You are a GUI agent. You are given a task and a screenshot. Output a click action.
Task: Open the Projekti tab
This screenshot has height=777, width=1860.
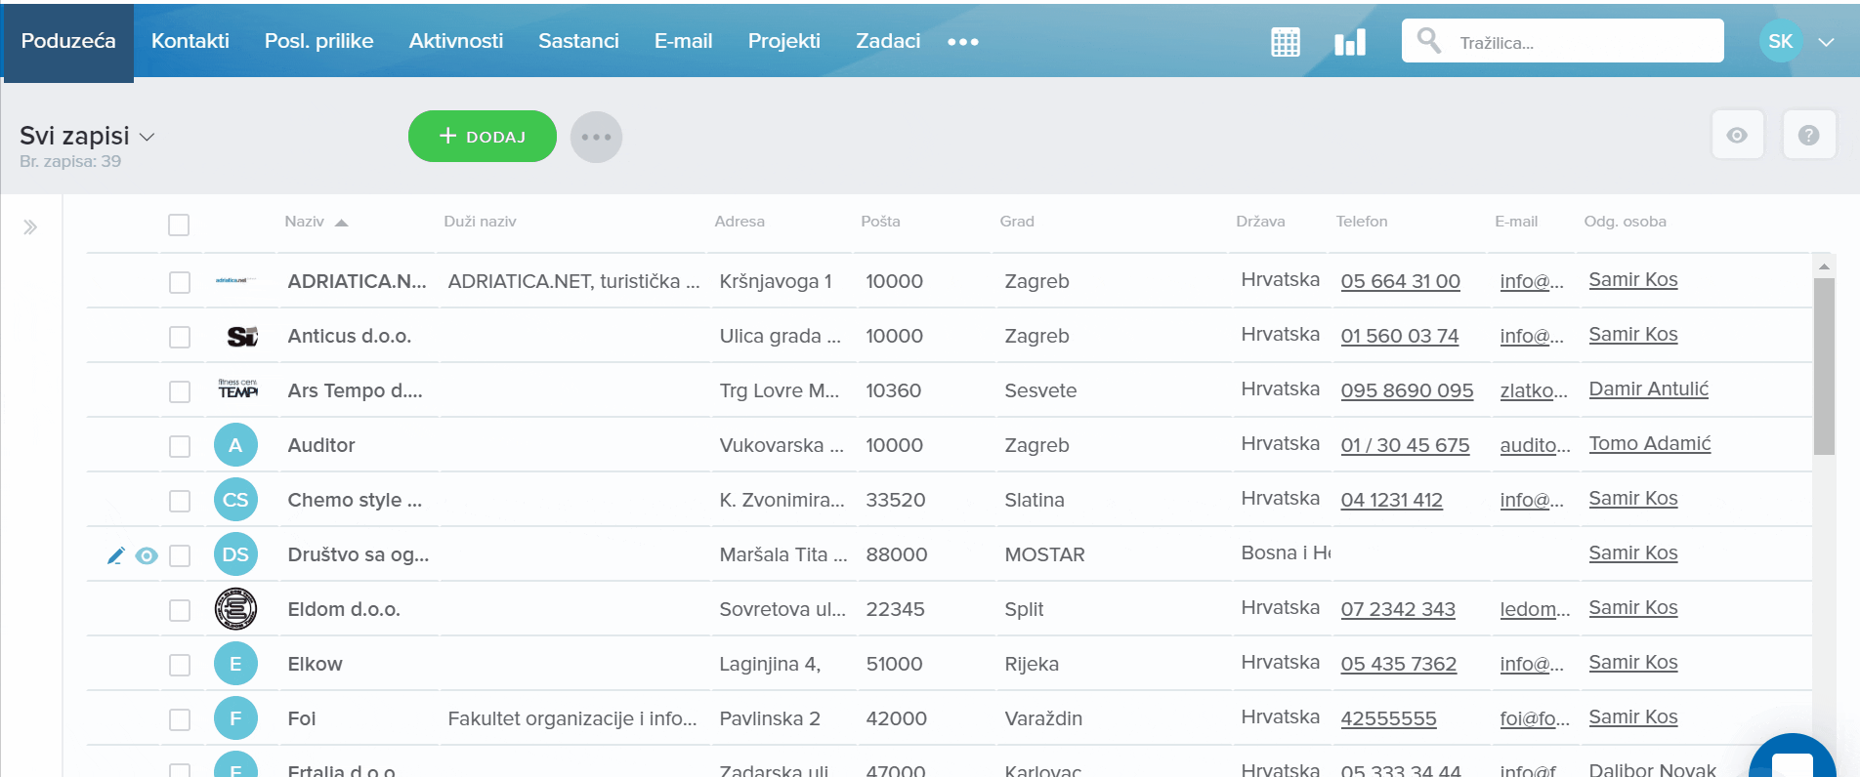[x=783, y=41]
